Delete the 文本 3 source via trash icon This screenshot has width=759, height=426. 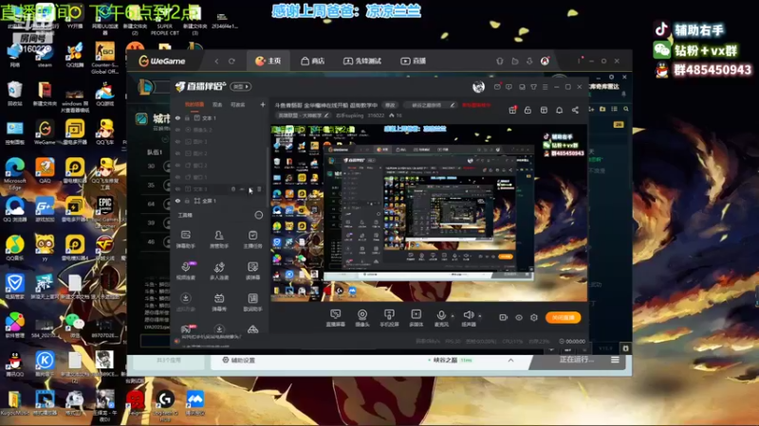pos(259,189)
